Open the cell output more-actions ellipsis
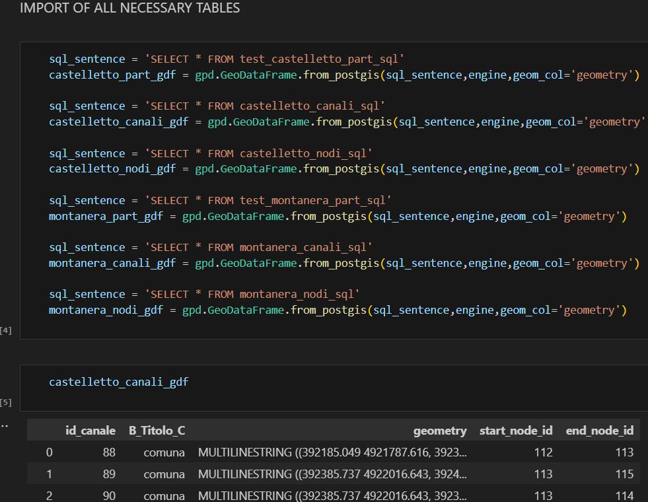648x502 pixels. click(5, 425)
